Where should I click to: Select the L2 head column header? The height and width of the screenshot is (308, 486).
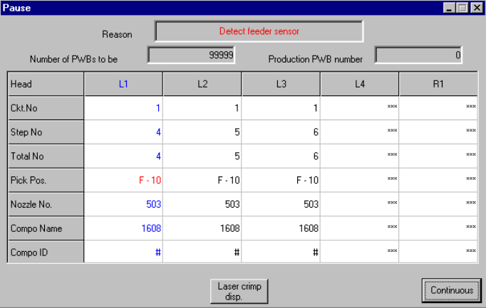(202, 84)
